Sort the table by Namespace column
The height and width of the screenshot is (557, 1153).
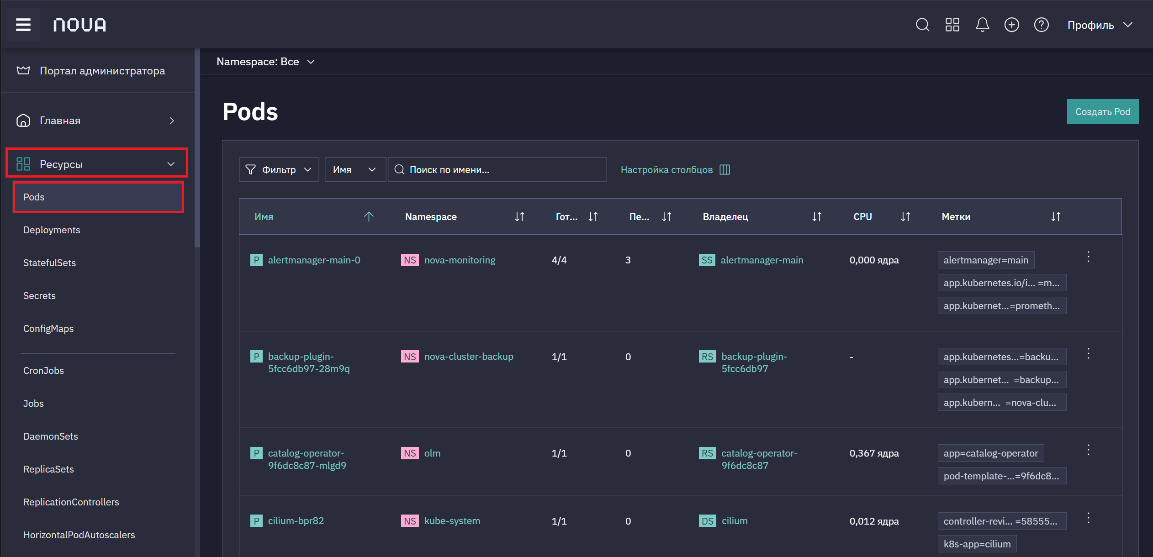point(519,217)
